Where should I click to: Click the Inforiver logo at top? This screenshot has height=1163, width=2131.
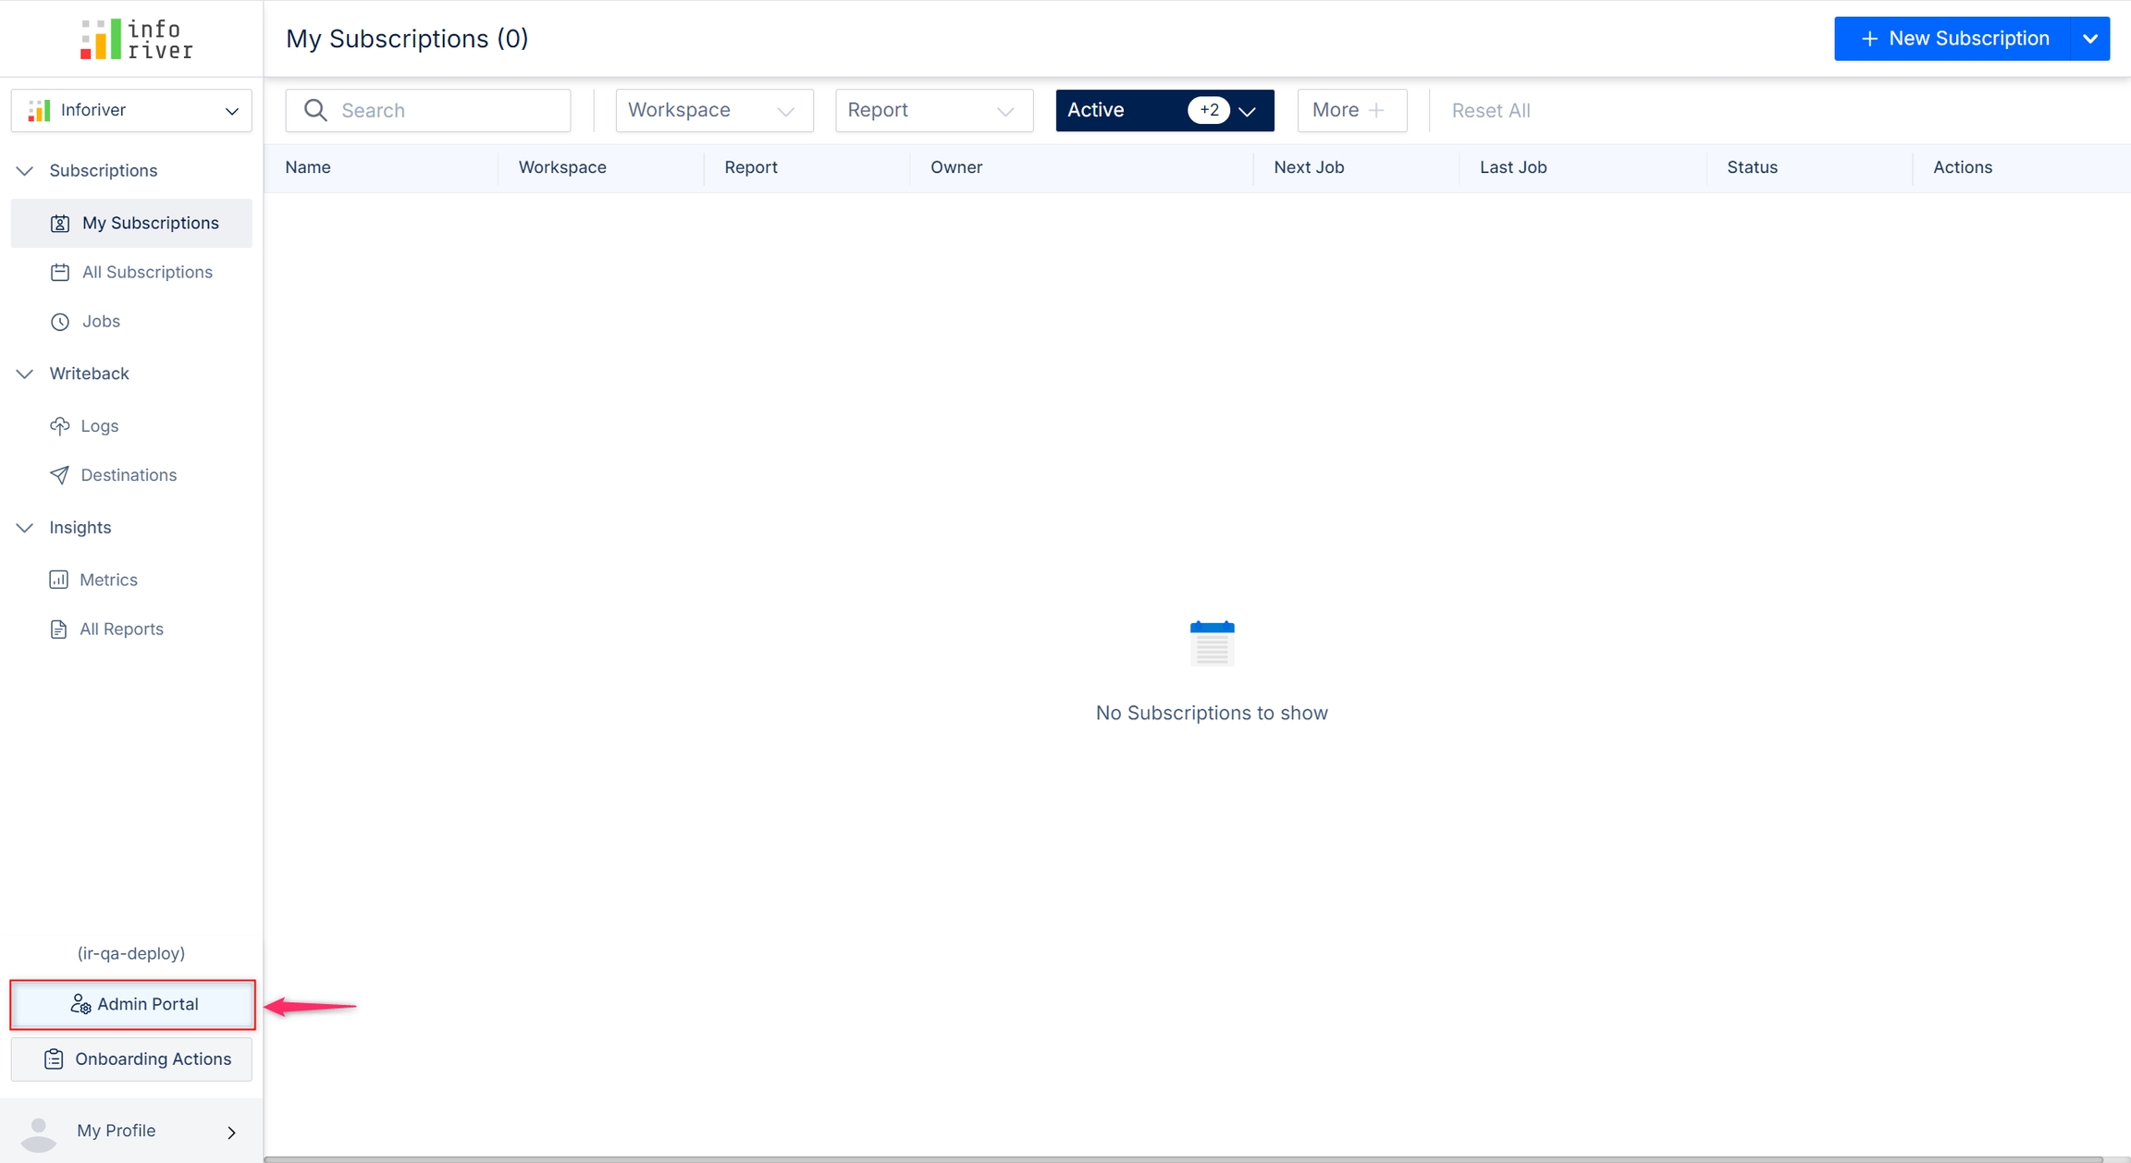click(x=136, y=39)
